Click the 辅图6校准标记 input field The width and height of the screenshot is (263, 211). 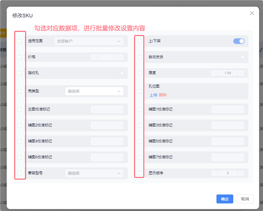[x=107, y=157]
